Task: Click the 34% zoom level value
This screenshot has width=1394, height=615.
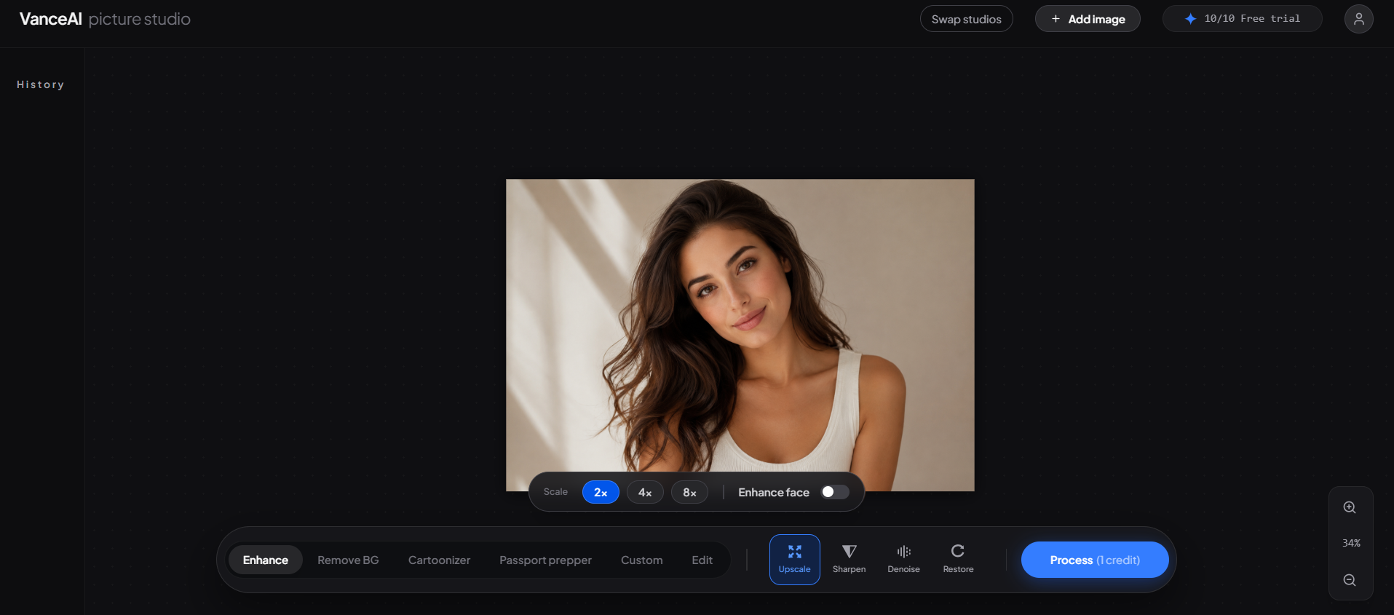Action: click(x=1351, y=543)
